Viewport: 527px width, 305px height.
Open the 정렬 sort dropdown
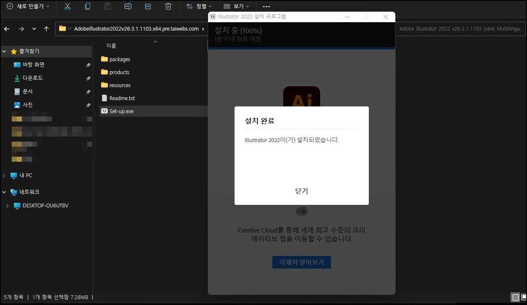(x=198, y=6)
